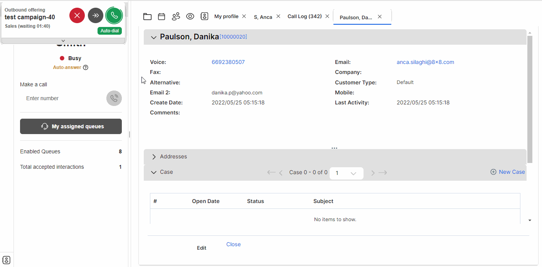The height and width of the screenshot is (267, 542).
Task: Sort by Subject column header
Action: point(323,201)
